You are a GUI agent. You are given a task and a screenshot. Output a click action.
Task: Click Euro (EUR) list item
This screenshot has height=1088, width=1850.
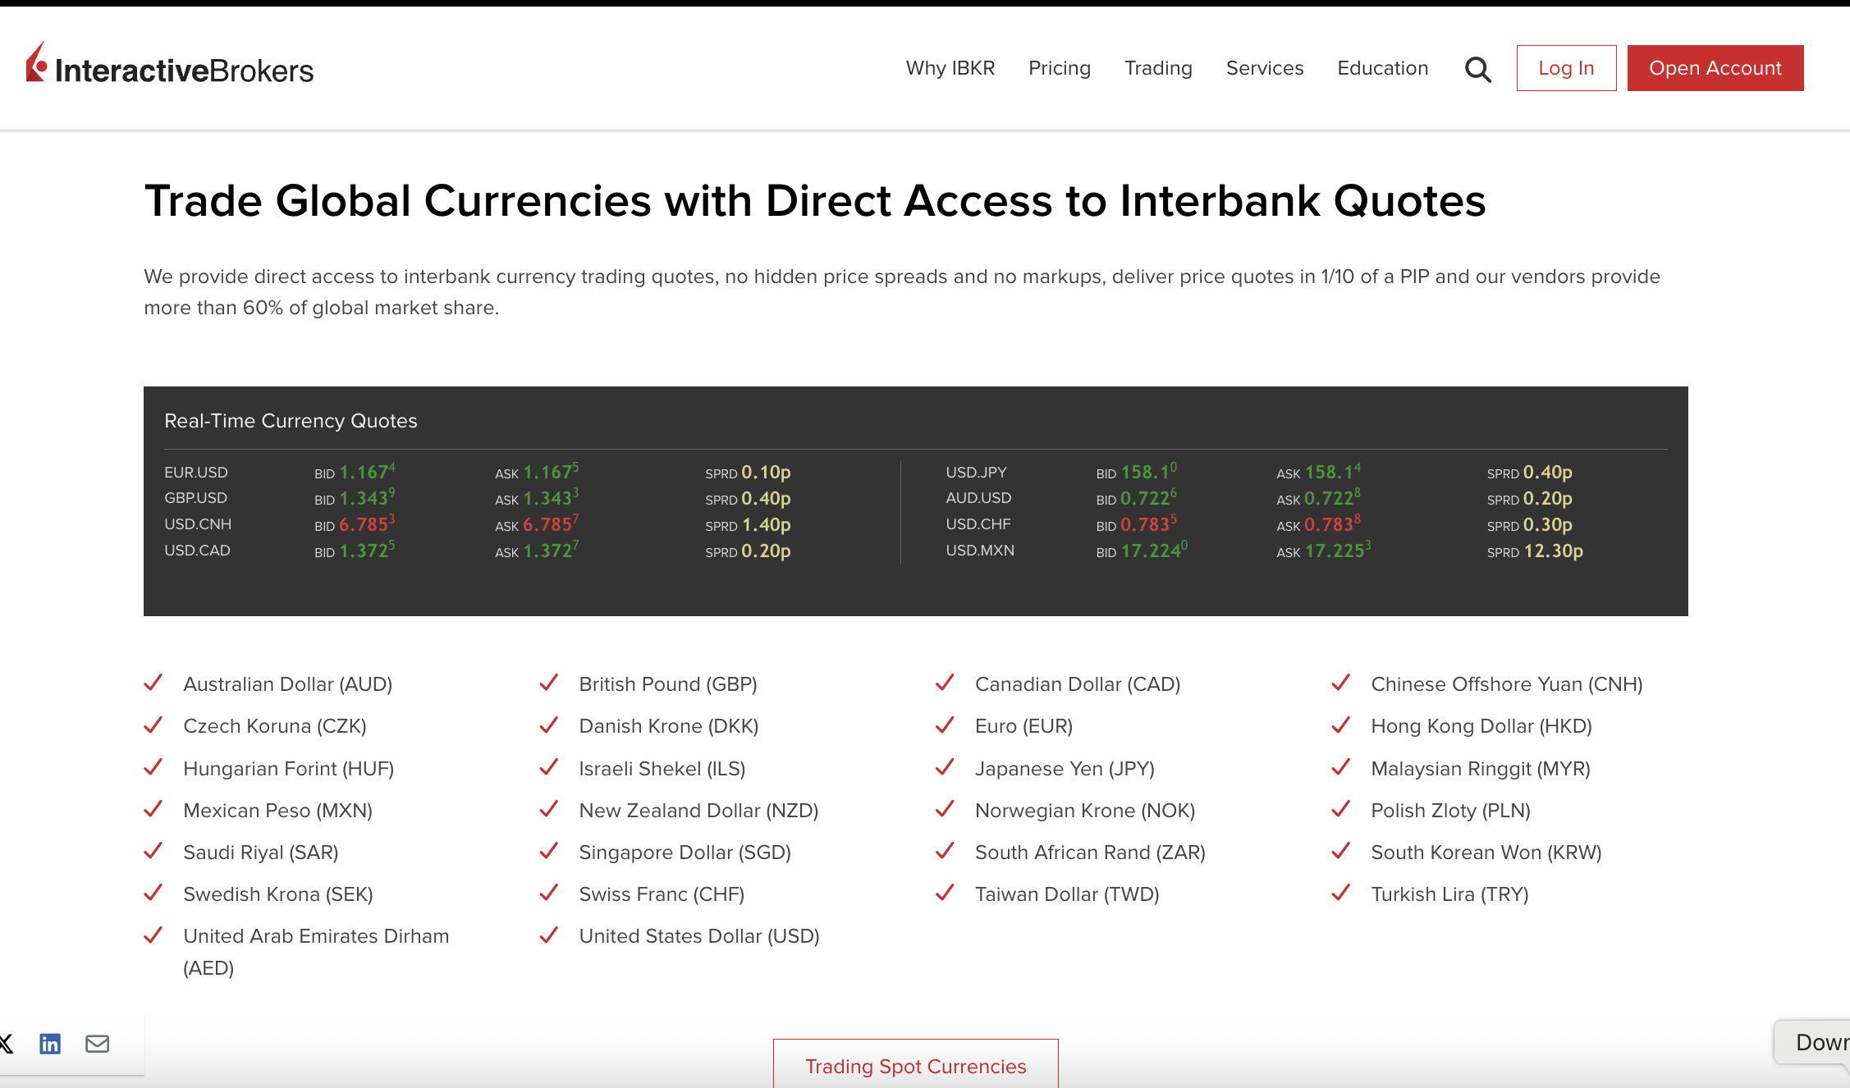click(x=1023, y=726)
